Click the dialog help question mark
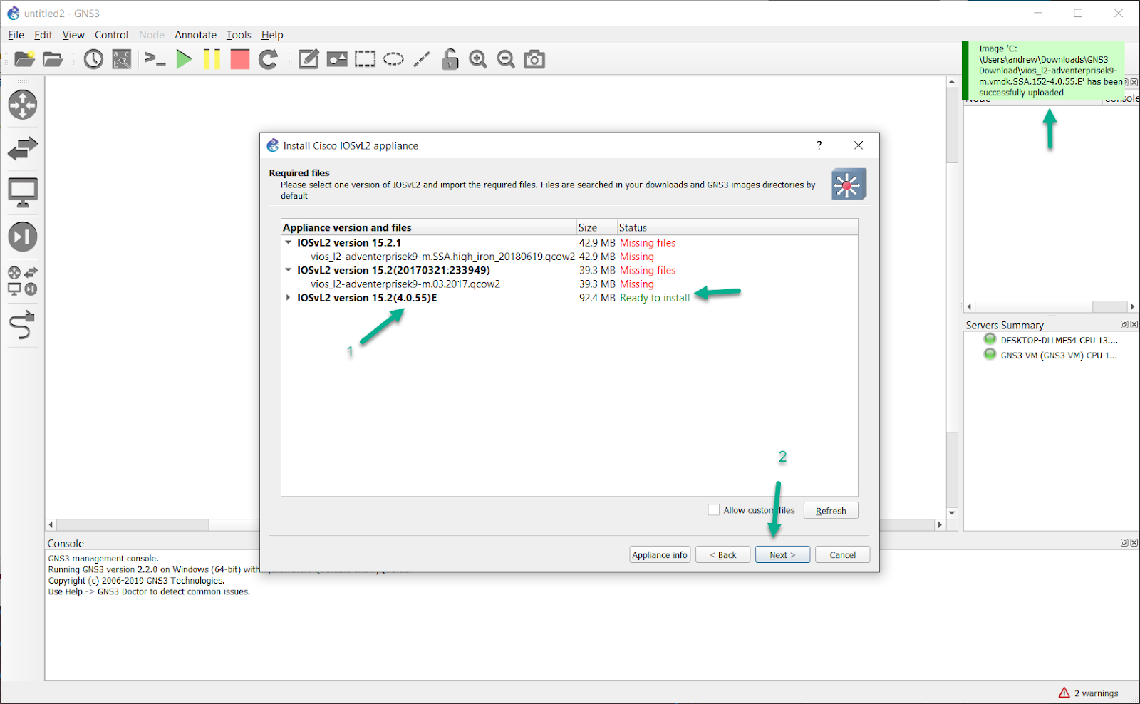Viewport: 1140px width, 704px height. pos(819,145)
